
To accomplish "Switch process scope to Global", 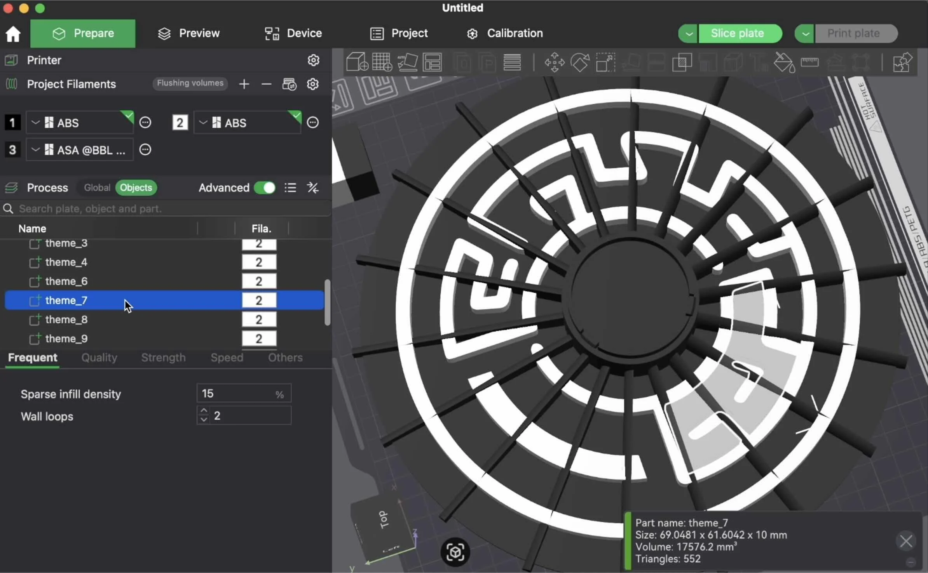I will (97, 188).
